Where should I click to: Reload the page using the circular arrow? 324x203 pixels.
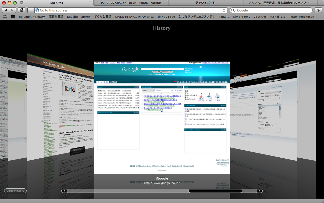(x=224, y=10)
